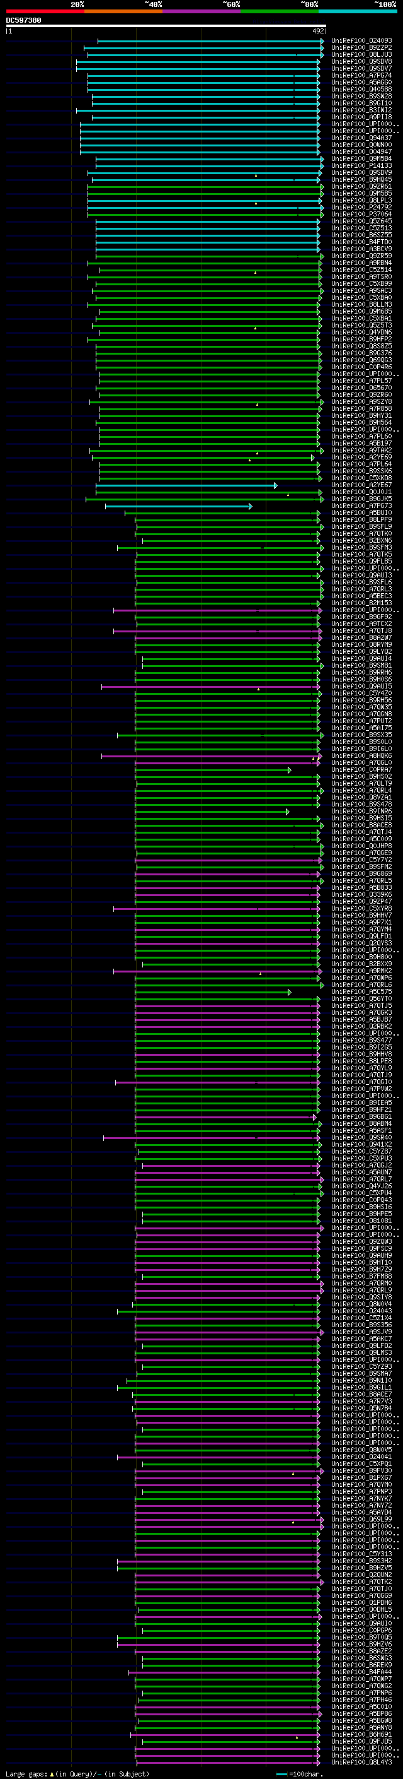Select label UniRef100_A9RMK2

pos(361,971)
